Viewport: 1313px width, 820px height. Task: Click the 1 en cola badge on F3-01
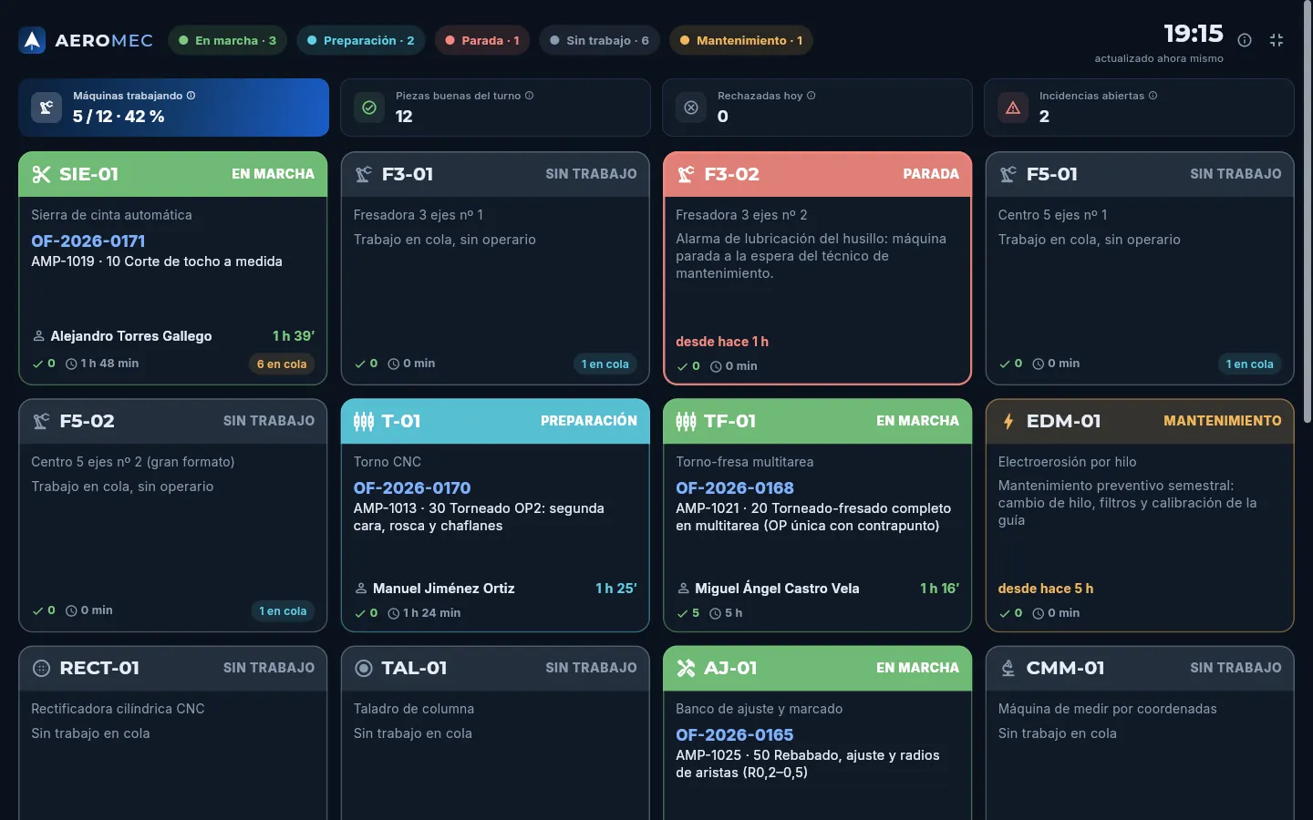605,364
